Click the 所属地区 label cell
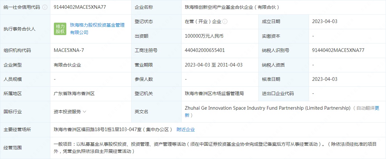This screenshot has width=386, height=159. (25, 94)
